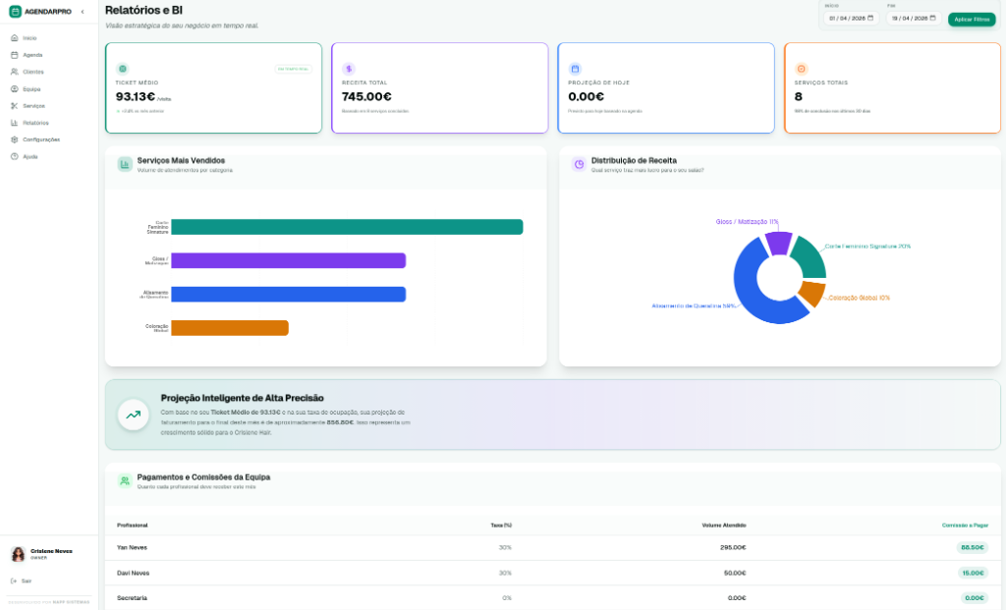Click the Início start date field
The height and width of the screenshot is (610, 1006).
click(851, 18)
